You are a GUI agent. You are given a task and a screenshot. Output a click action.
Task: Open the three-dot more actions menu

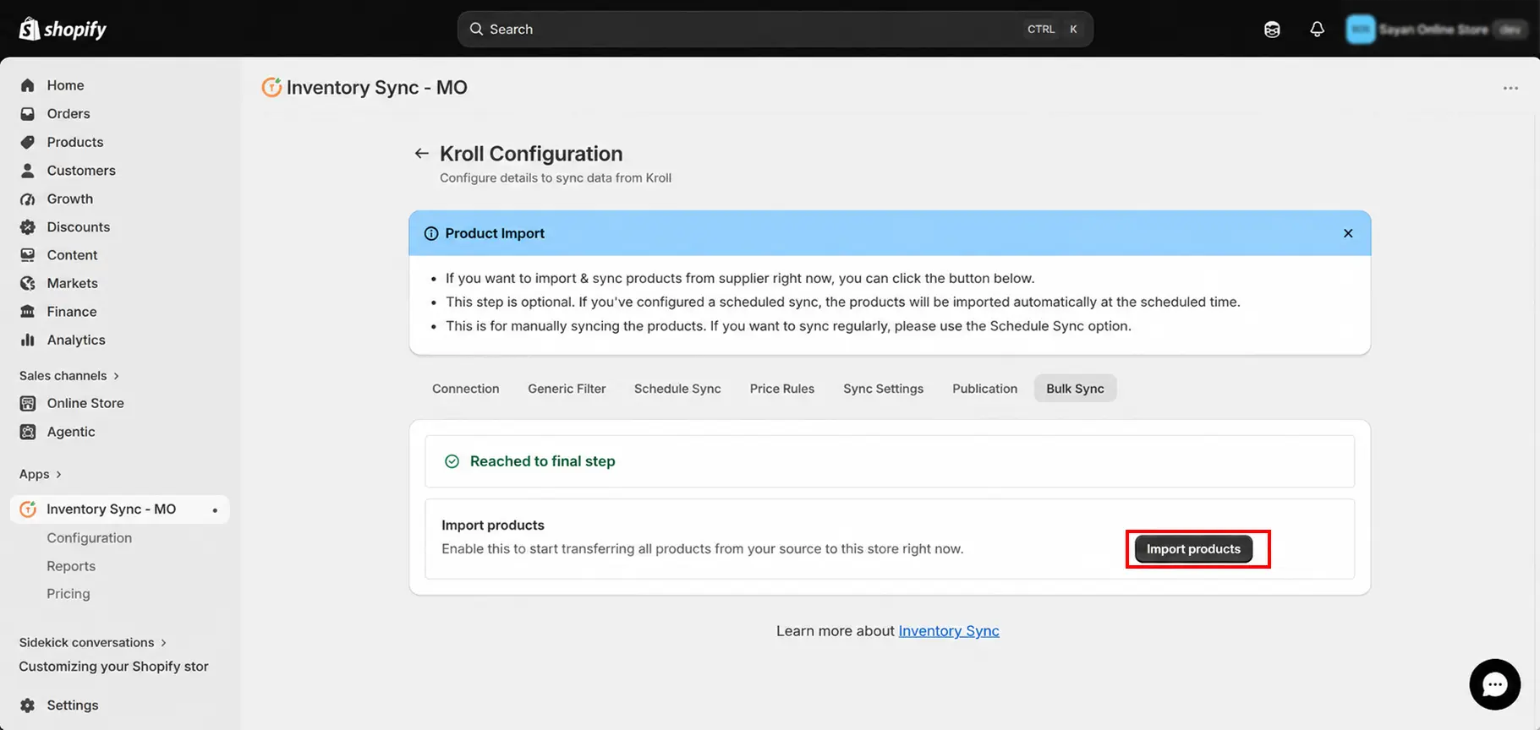[1510, 88]
